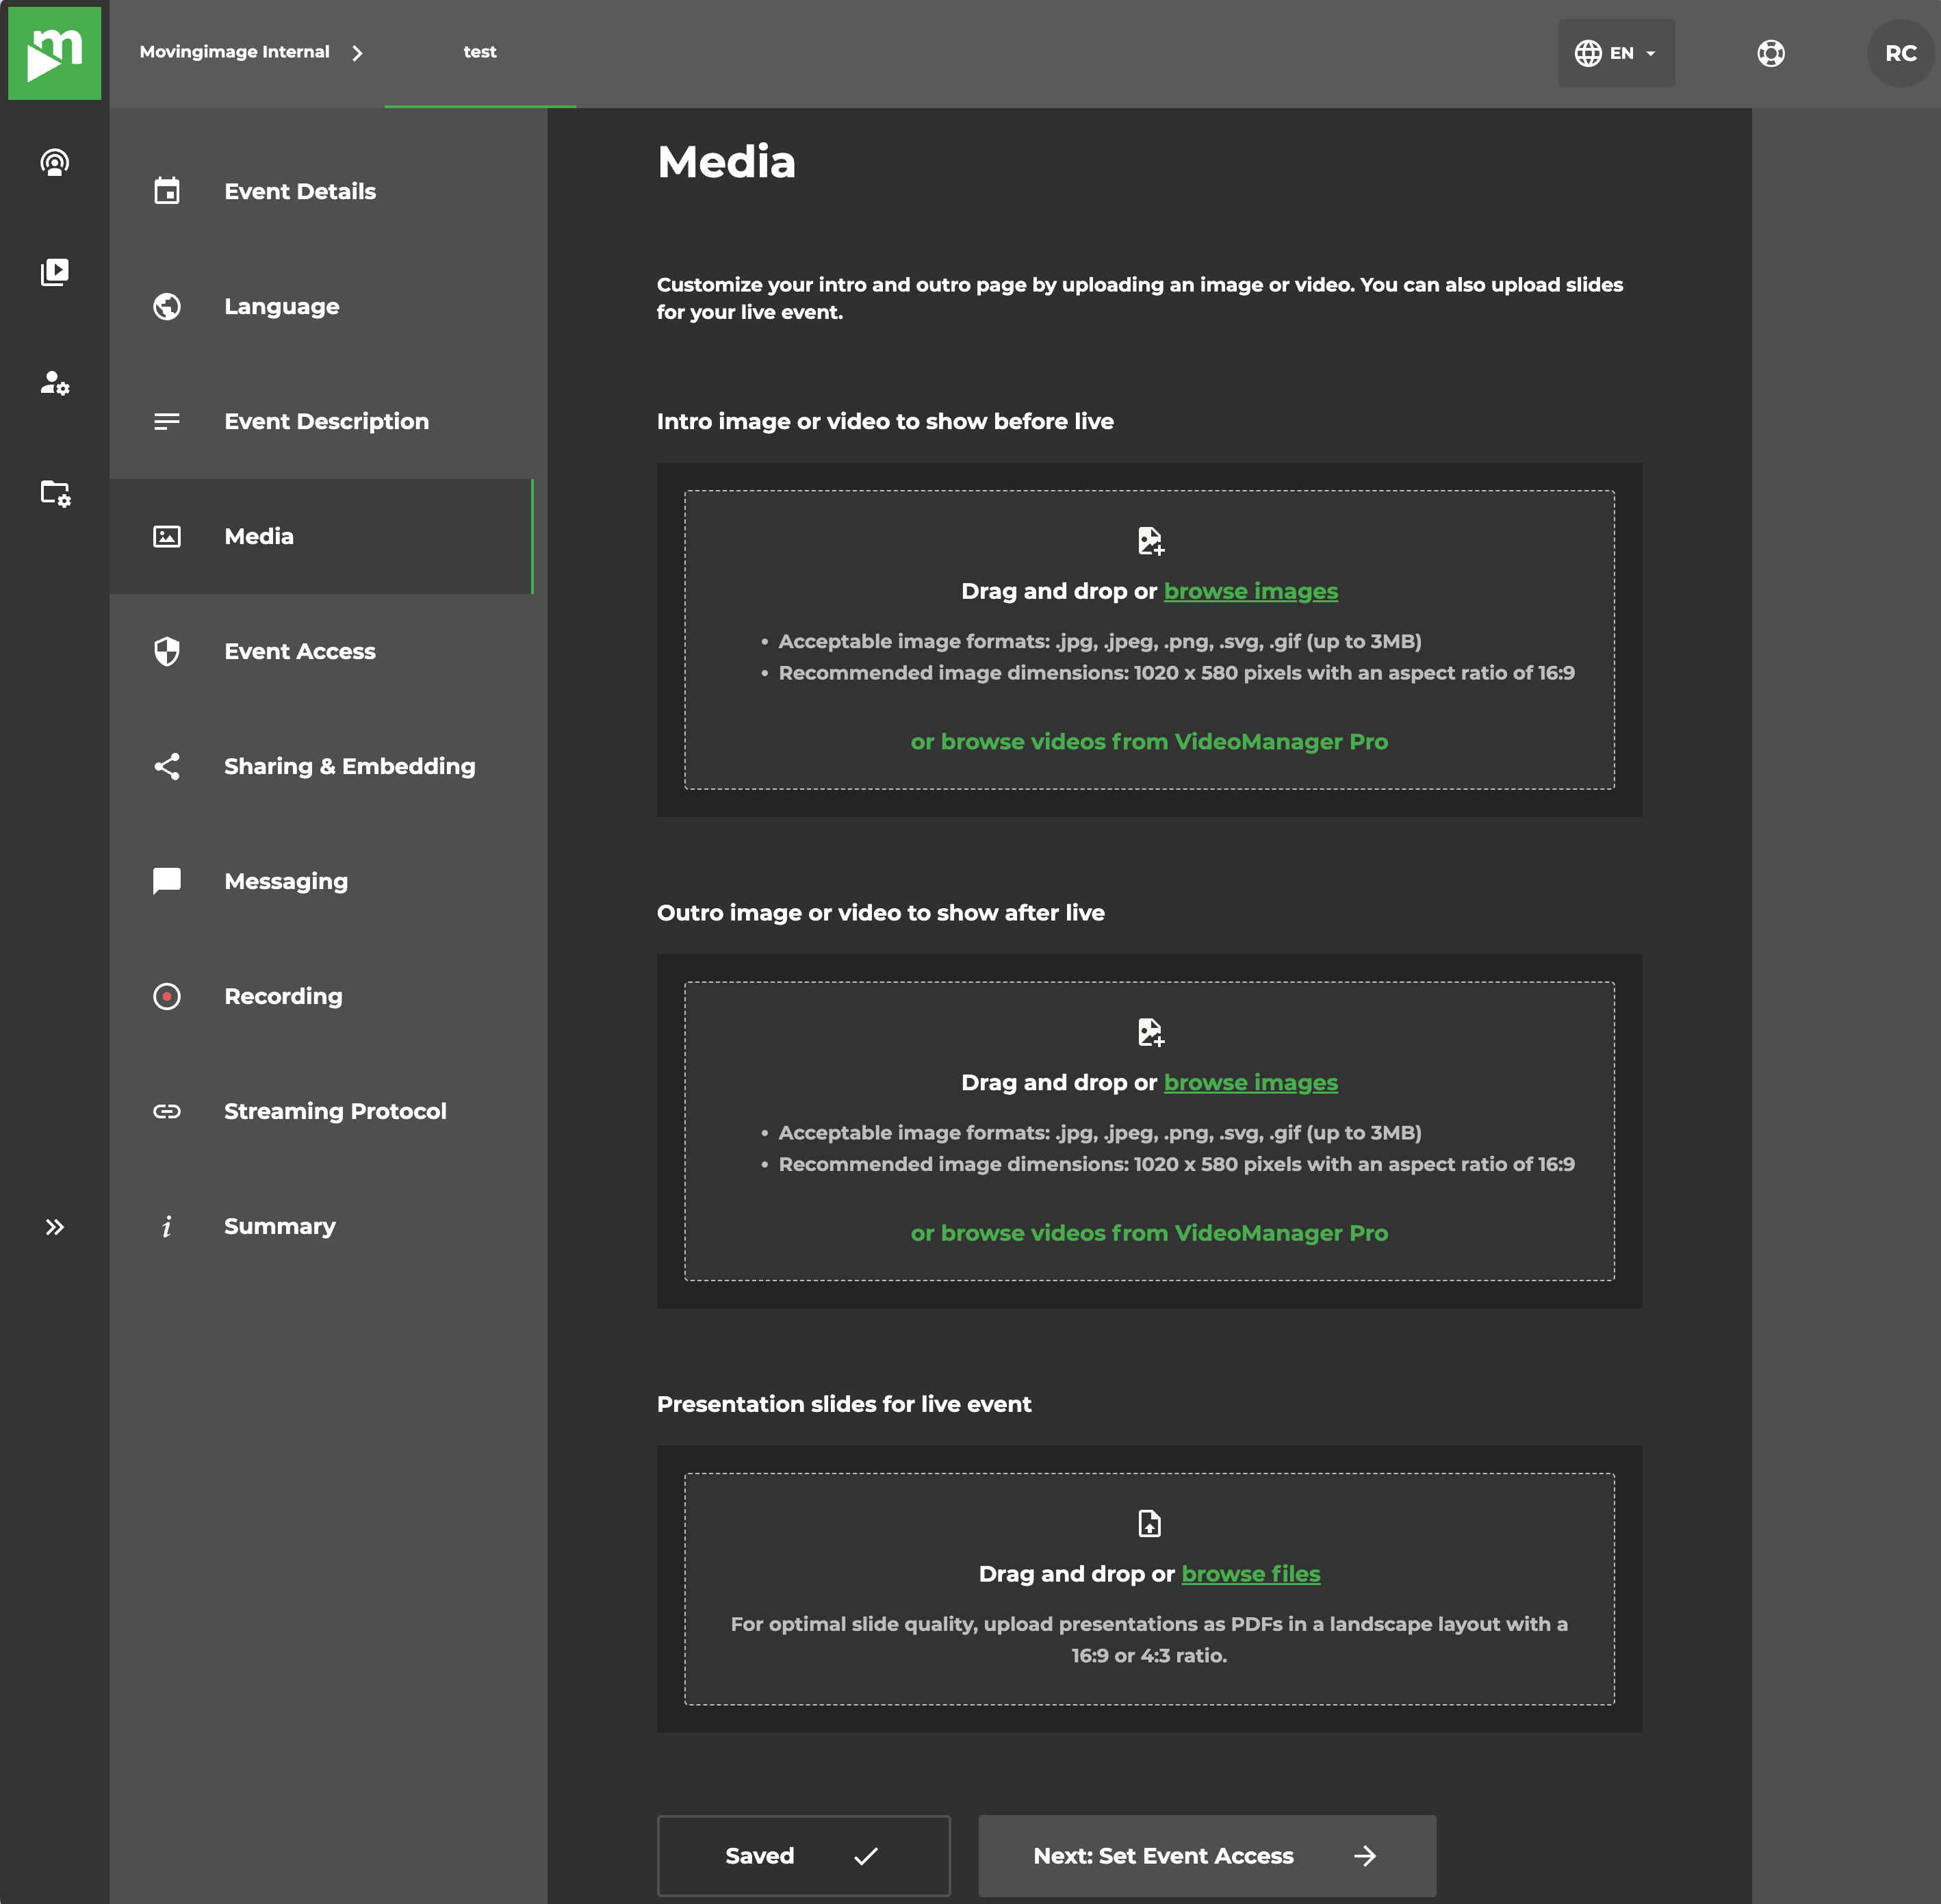Browse VideoManager Pro videos for the intro
1941x1904 pixels.
coord(1149,741)
